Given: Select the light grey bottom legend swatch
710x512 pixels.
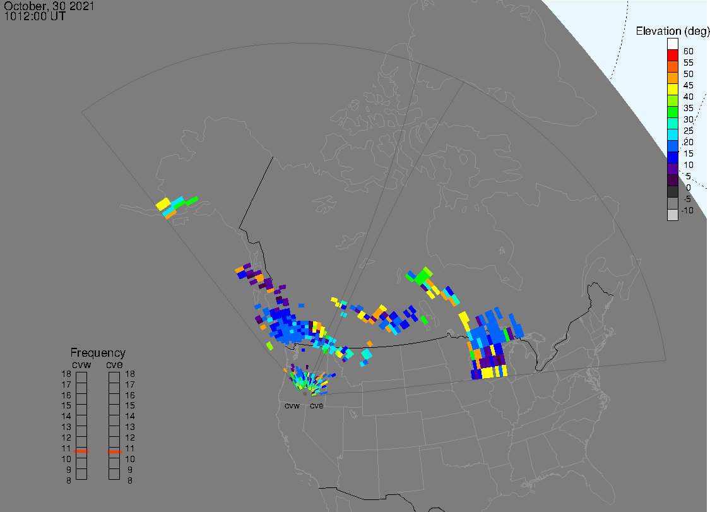Looking at the screenshot, I should point(672,215).
